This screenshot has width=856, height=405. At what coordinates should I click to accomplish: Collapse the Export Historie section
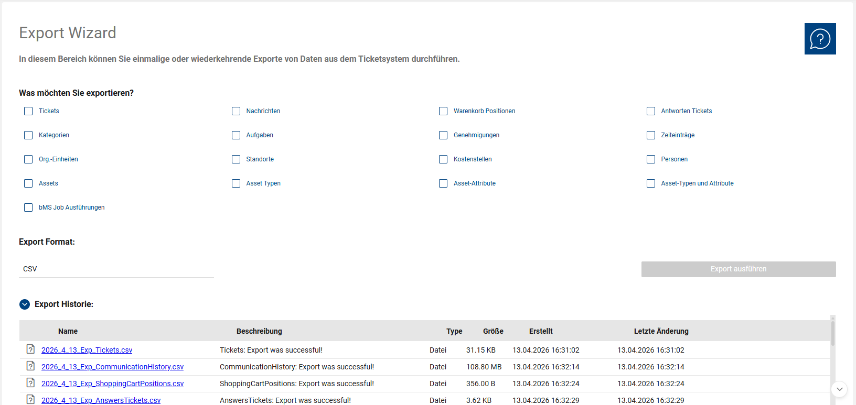tap(25, 304)
